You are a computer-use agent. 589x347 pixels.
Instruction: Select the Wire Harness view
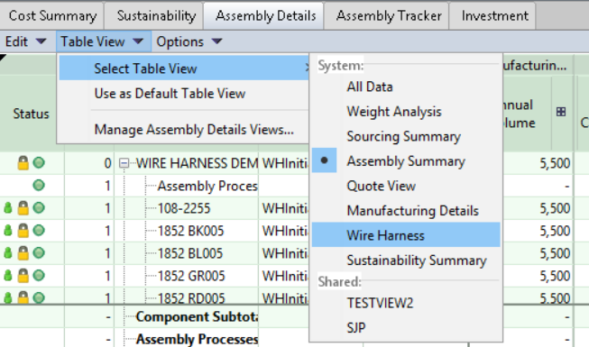[x=406, y=235]
